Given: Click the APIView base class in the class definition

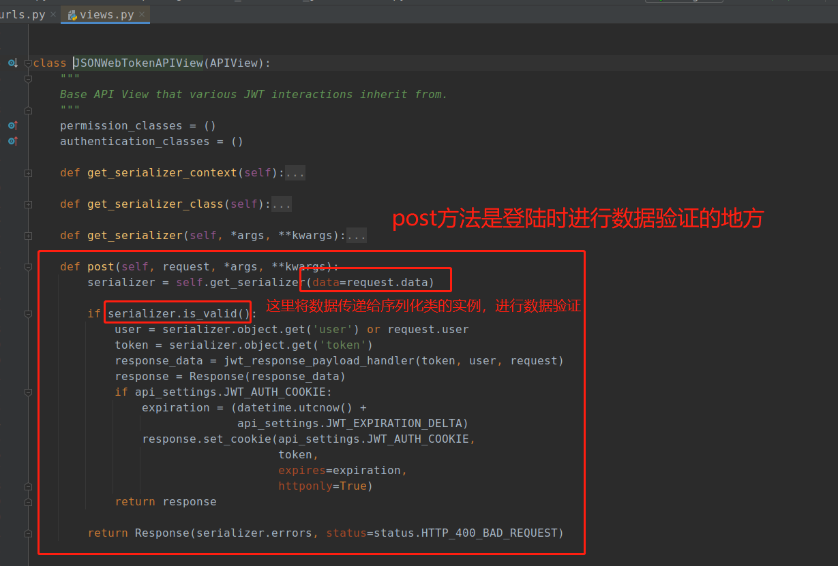Looking at the screenshot, I should (234, 63).
